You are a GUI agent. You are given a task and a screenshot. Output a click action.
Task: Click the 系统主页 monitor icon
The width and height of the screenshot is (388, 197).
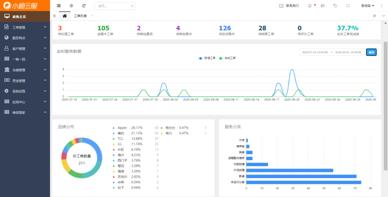click(7, 17)
